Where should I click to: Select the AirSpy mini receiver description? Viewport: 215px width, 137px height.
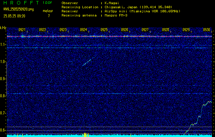[x=142, y=11]
